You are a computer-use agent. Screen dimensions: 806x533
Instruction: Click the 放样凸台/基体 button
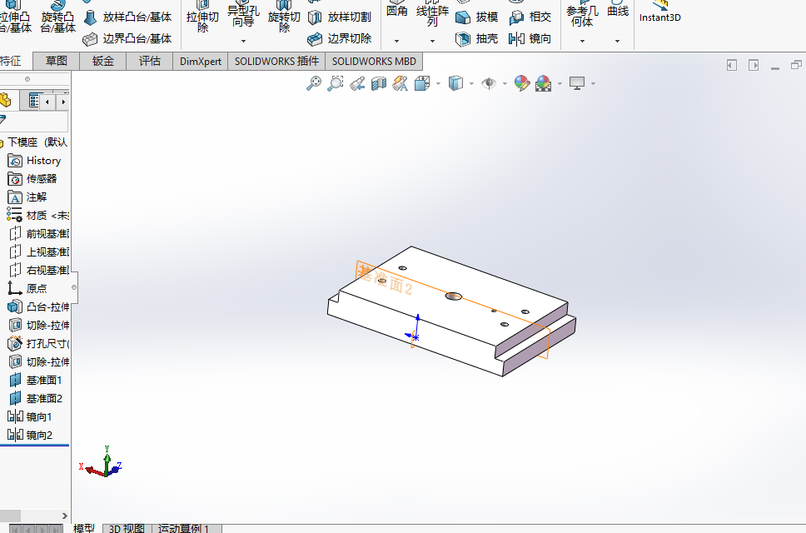tap(128, 17)
